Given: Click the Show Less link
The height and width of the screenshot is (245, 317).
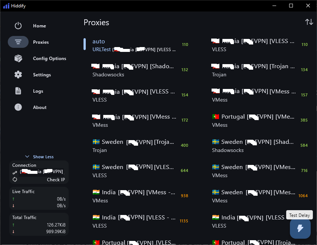Looking at the screenshot, I should pyautogui.click(x=43, y=157).
